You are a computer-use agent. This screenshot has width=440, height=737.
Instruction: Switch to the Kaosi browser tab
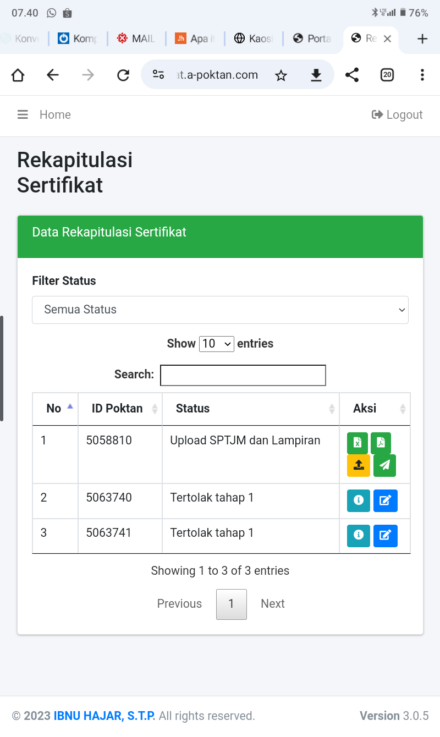coord(253,38)
